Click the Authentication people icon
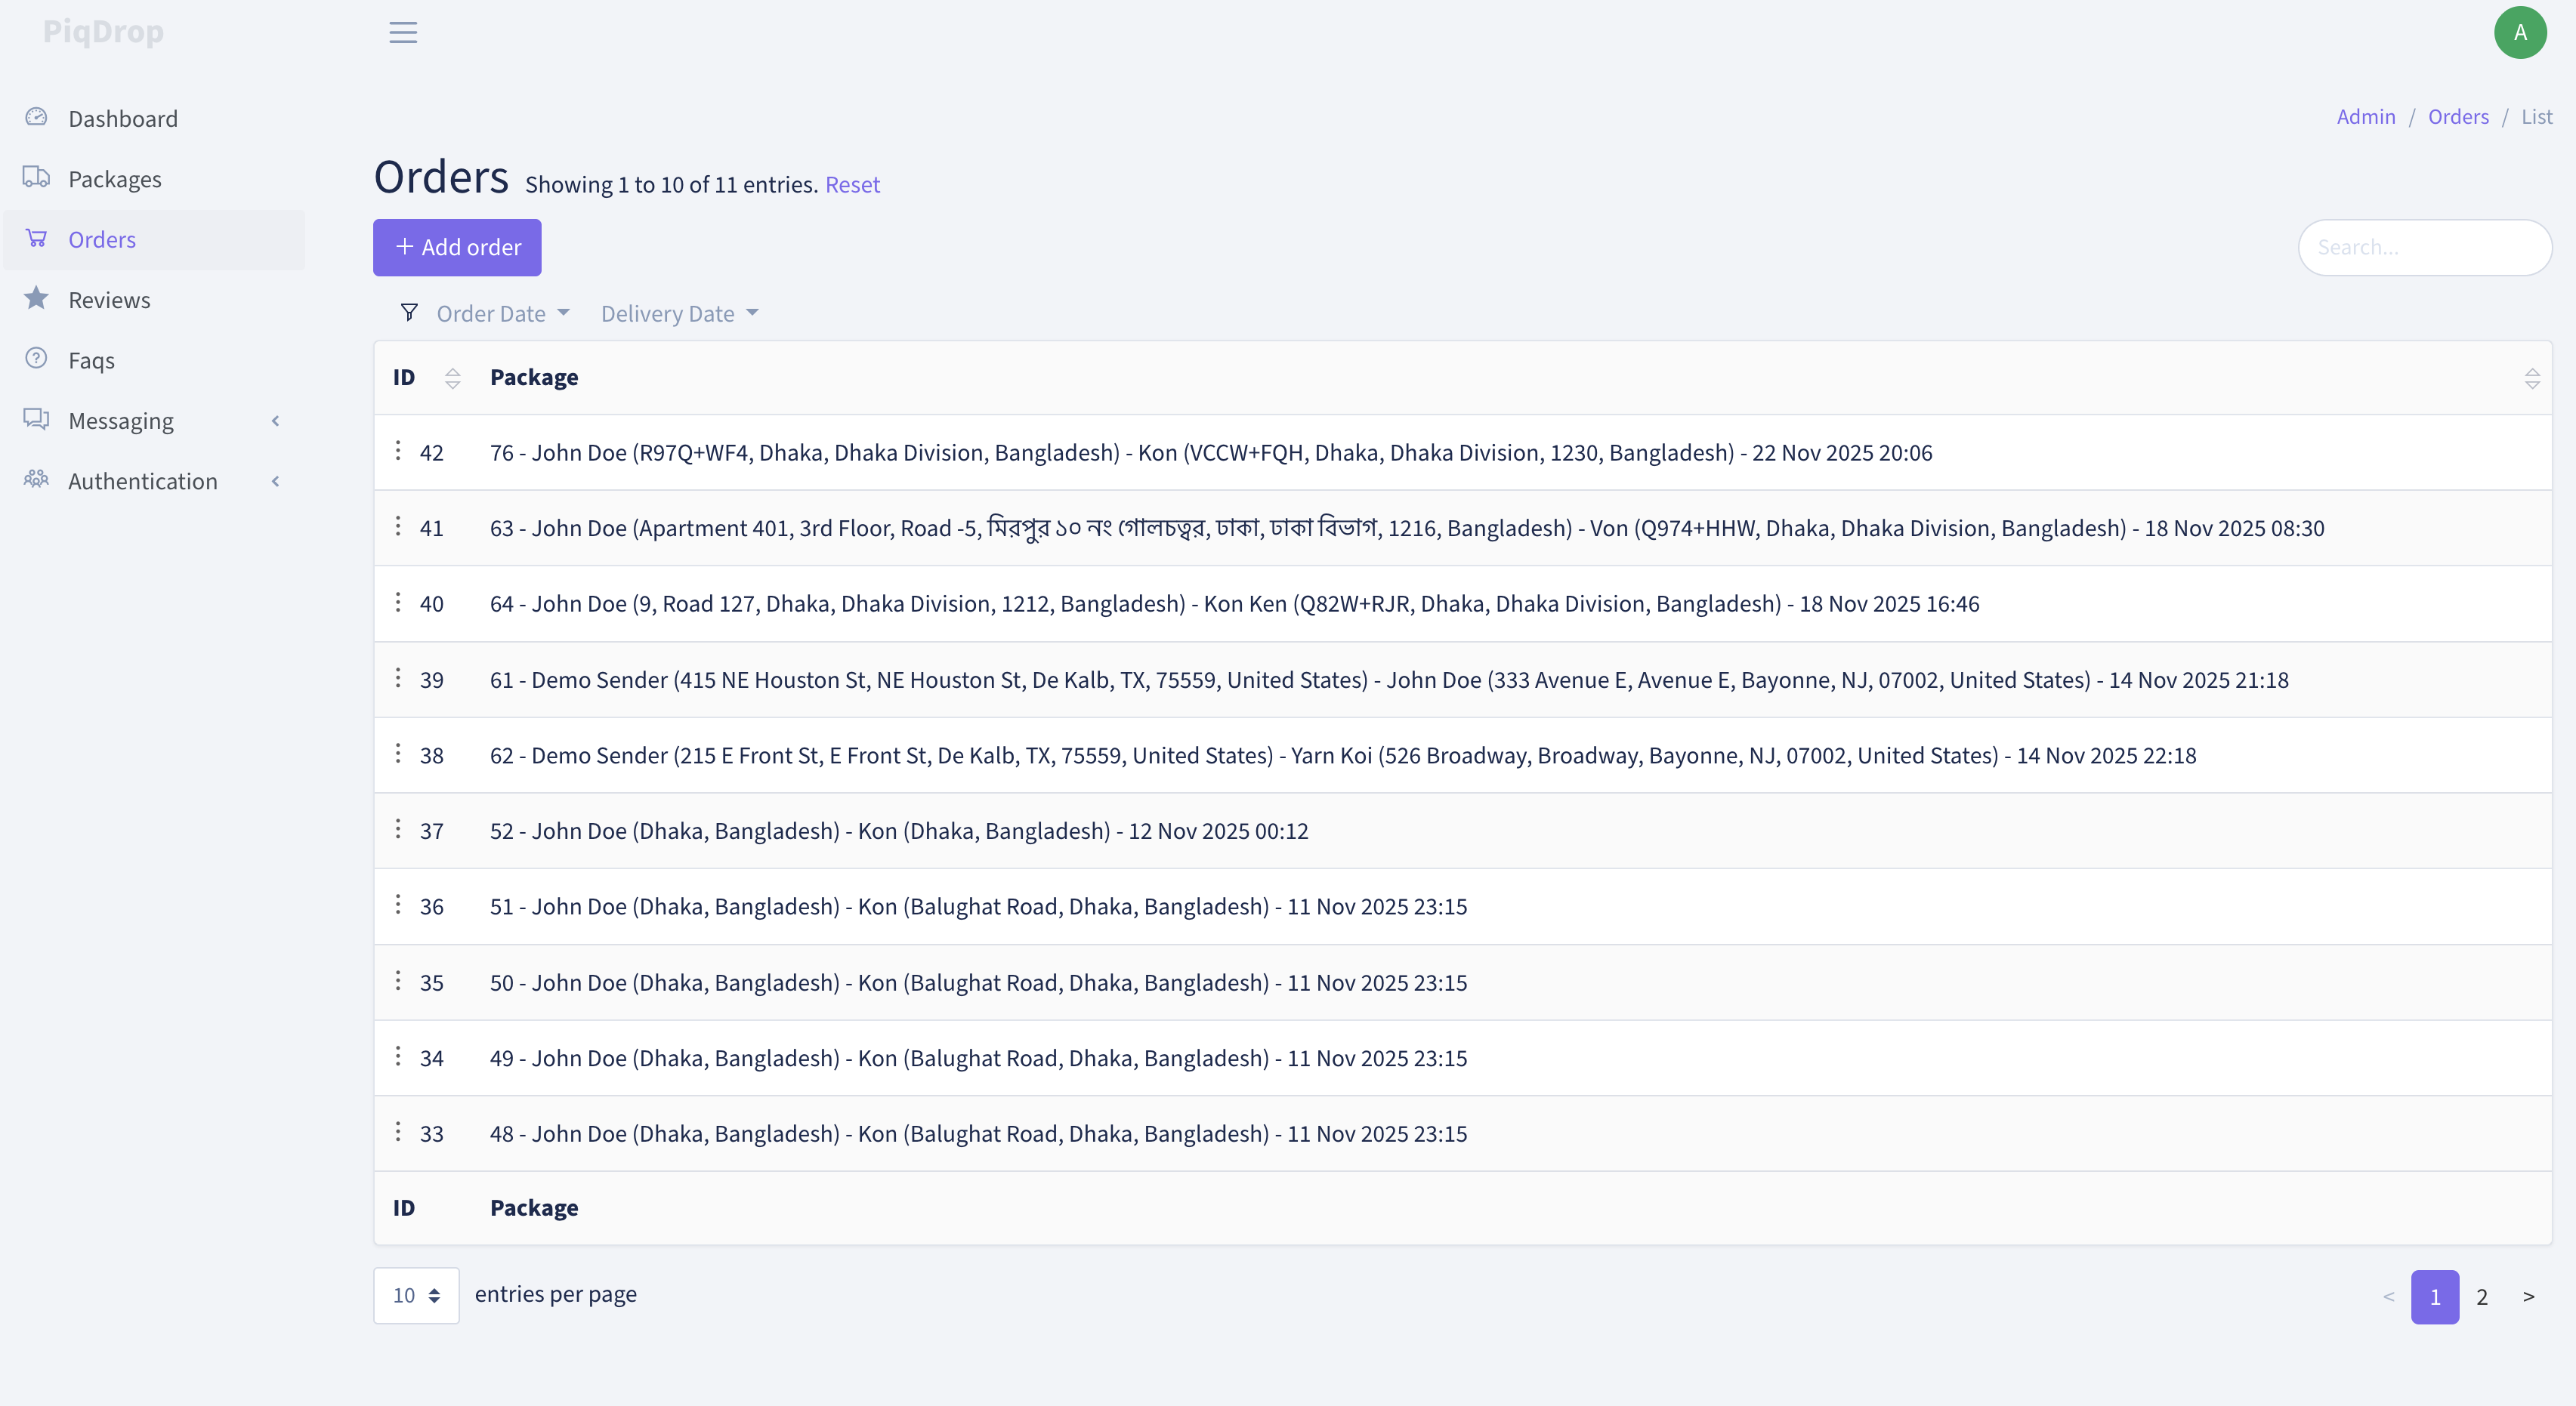Screen dimensions: 2576x1406 (36, 479)
